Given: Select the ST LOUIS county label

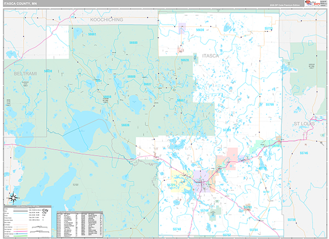Looking at the screenshot, I should pyautogui.click(x=304, y=124).
